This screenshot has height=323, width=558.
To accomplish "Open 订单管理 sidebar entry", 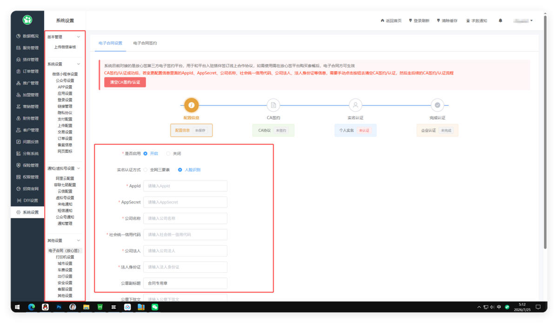I will point(27,71).
